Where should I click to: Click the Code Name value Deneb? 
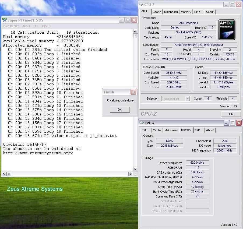(x=175, y=27)
